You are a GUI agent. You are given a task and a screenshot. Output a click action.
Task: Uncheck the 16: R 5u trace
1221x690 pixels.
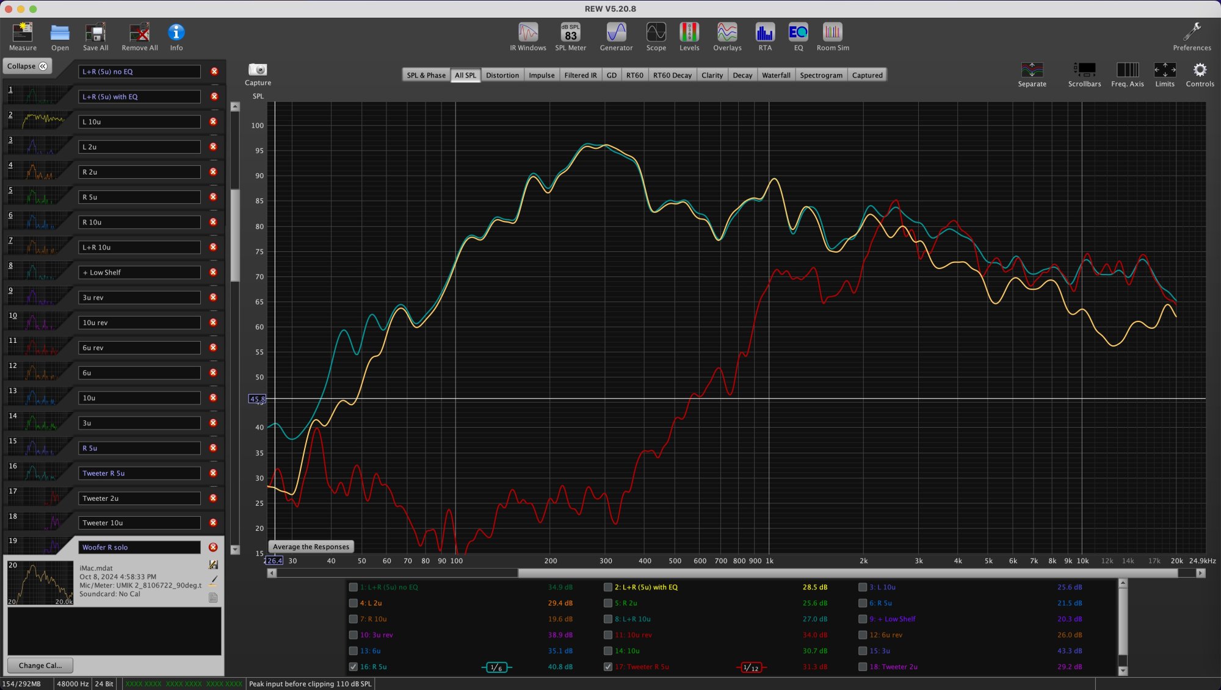coord(353,667)
